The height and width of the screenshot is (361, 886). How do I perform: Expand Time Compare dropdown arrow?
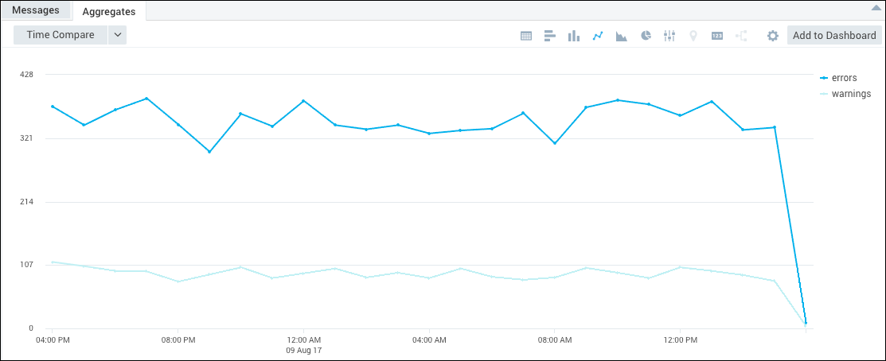click(x=117, y=35)
